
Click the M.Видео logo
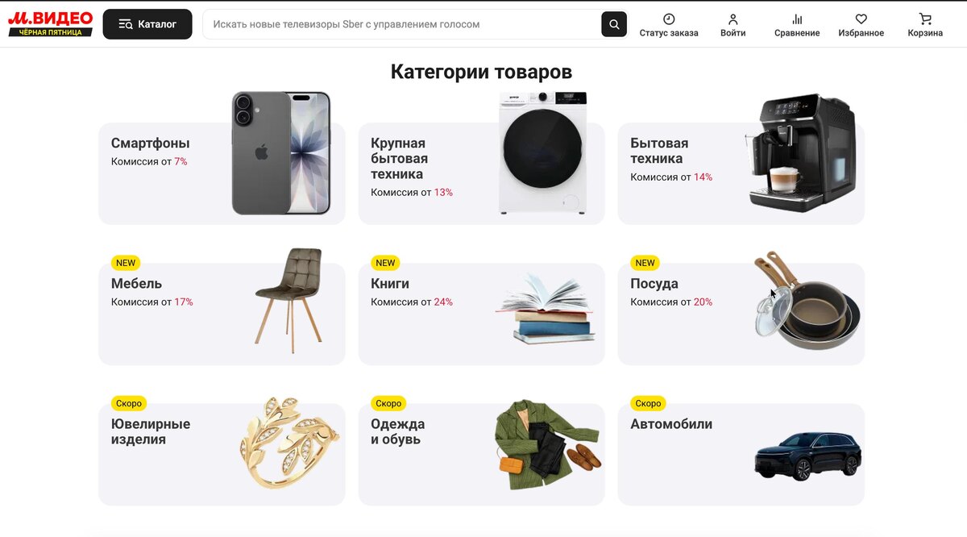[51, 23]
